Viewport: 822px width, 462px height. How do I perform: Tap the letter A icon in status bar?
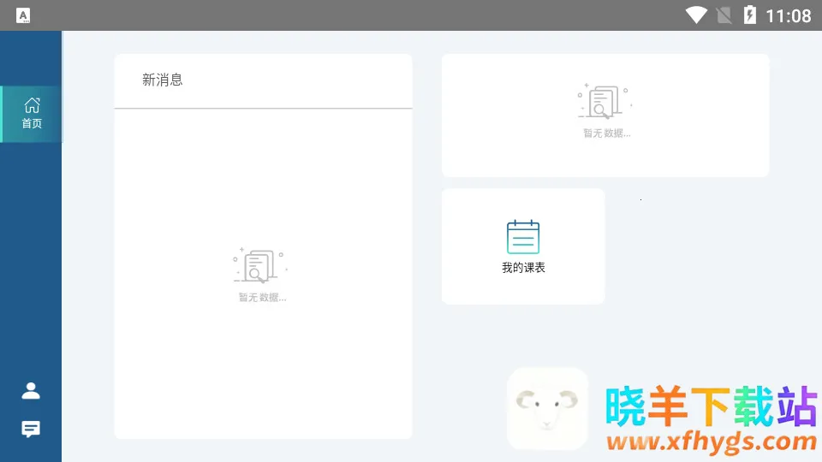(x=23, y=15)
